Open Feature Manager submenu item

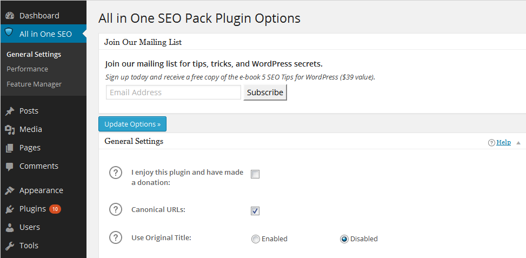coord(34,84)
